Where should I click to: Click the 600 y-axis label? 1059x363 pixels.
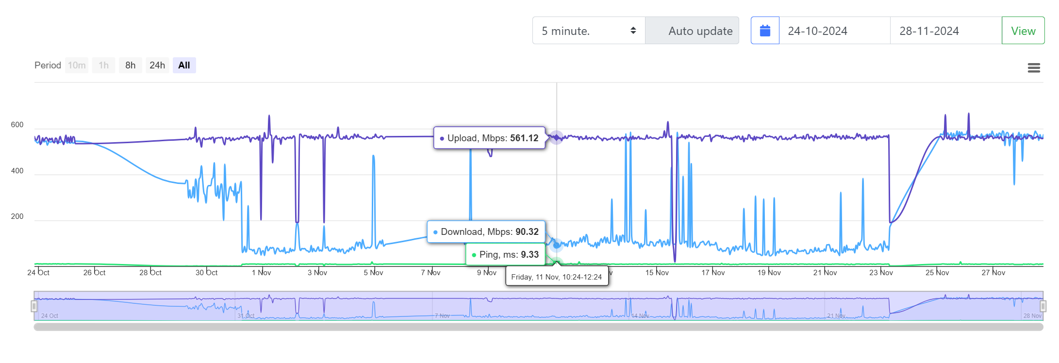[x=17, y=125]
